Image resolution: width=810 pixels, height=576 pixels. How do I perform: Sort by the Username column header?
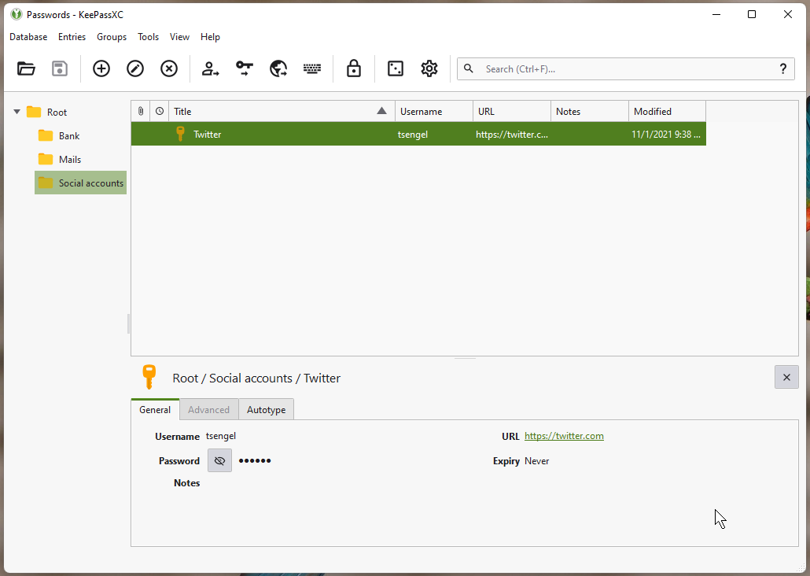coord(434,111)
